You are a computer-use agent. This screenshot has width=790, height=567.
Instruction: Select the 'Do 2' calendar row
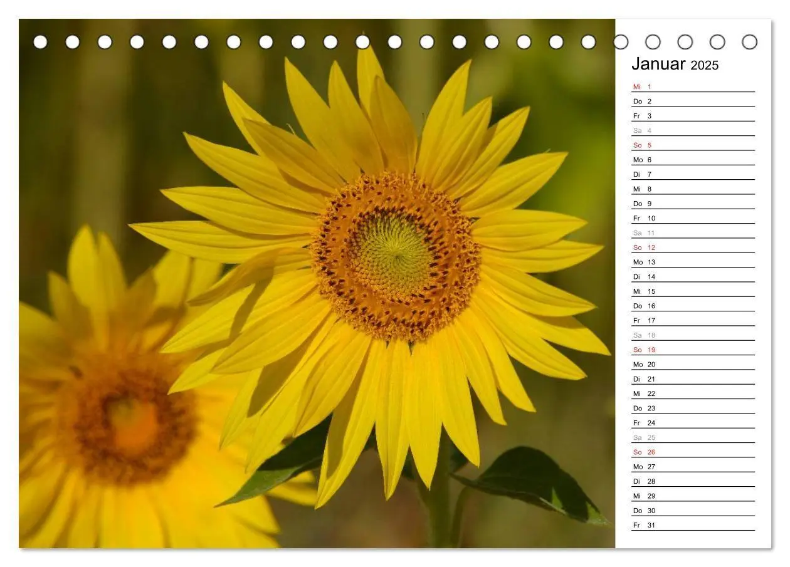[x=693, y=101]
